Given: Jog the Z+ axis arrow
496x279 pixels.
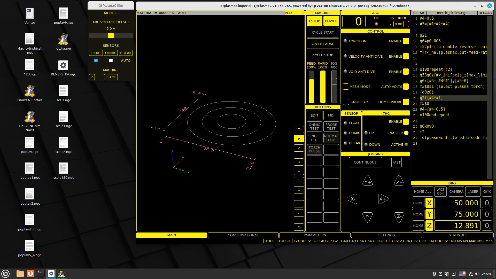Looking at the screenshot, I should click(x=399, y=181).
